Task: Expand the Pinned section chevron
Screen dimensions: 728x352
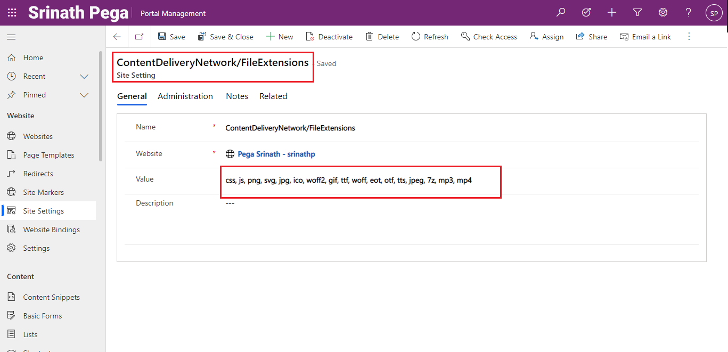Action: pyautogui.click(x=84, y=95)
